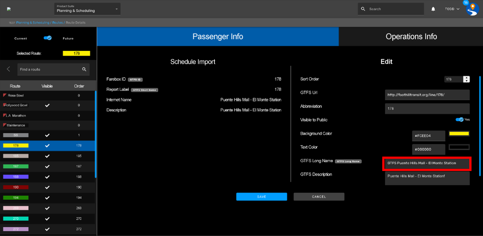Screen dimensions: 483x236
Task: Uncheck visibility for route 185
Action: (x=47, y=156)
